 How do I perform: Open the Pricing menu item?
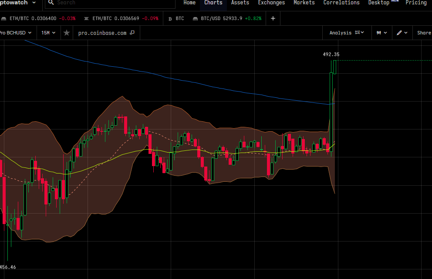416,3
